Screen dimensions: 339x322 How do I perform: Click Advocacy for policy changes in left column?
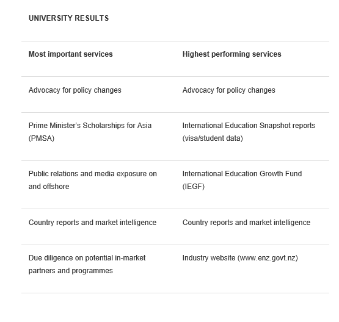(75, 90)
